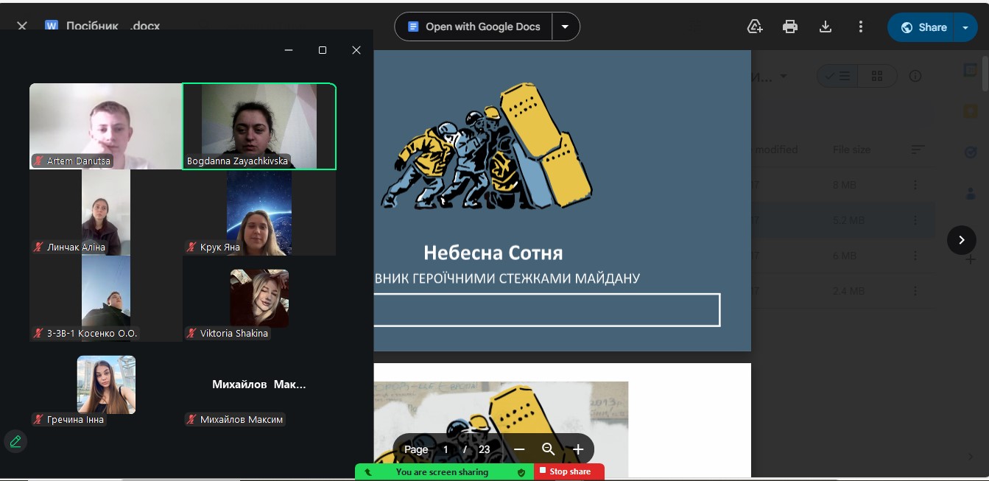Select Artem Danutsa's video tile
The image size is (989, 481).
(105, 126)
